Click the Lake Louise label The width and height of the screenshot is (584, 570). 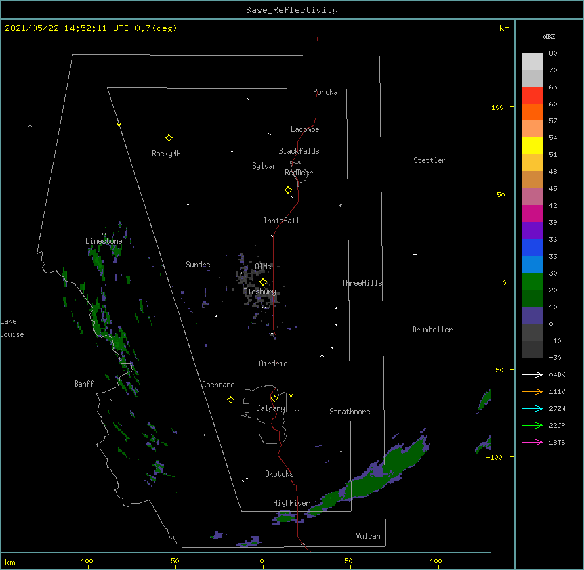[12, 328]
